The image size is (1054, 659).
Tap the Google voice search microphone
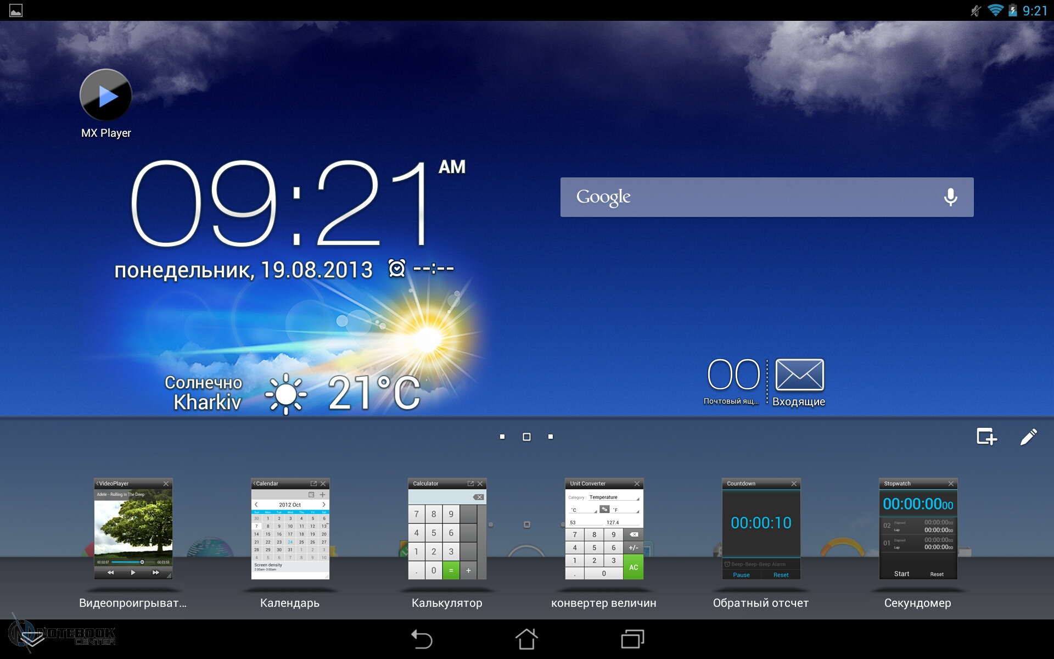[950, 197]
